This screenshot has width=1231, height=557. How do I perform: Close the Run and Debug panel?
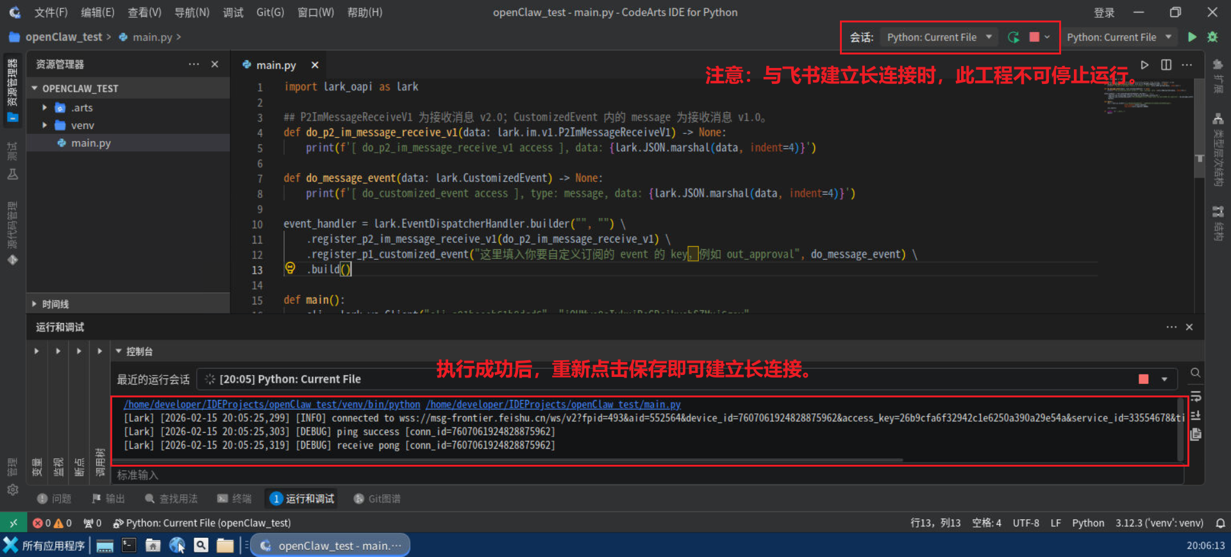[x=1189, y=327]
